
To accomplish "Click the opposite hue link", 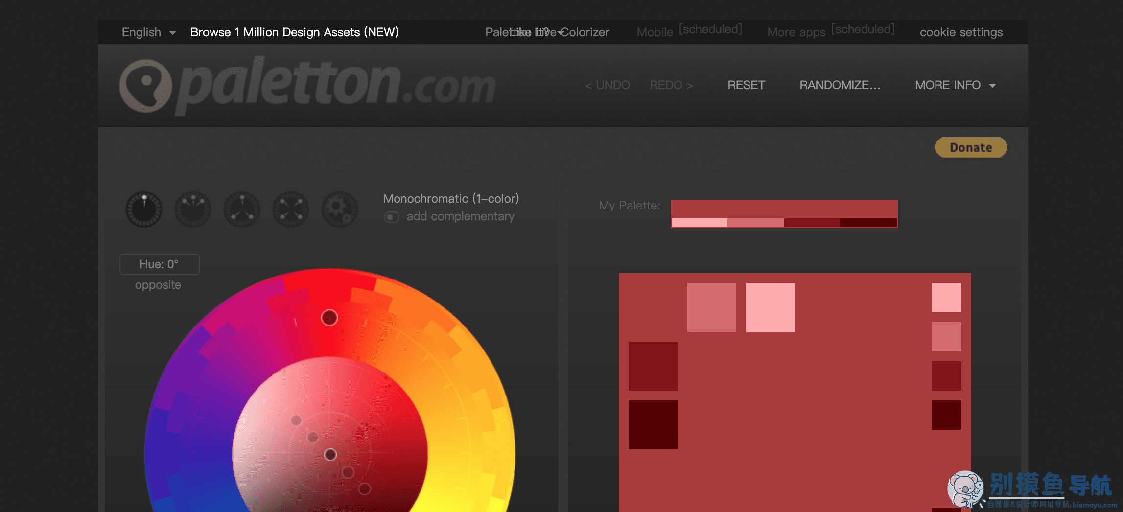I will tap(158, 285).
